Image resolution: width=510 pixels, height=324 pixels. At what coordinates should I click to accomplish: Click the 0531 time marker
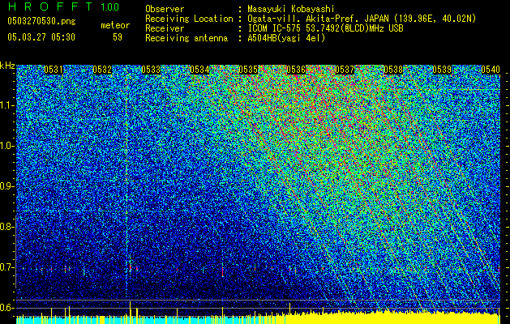[54, 70]
